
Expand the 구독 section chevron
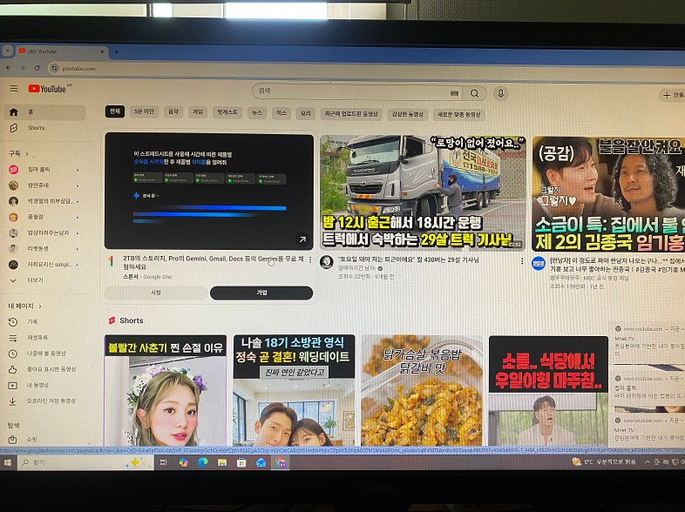[x=25, y=153]
